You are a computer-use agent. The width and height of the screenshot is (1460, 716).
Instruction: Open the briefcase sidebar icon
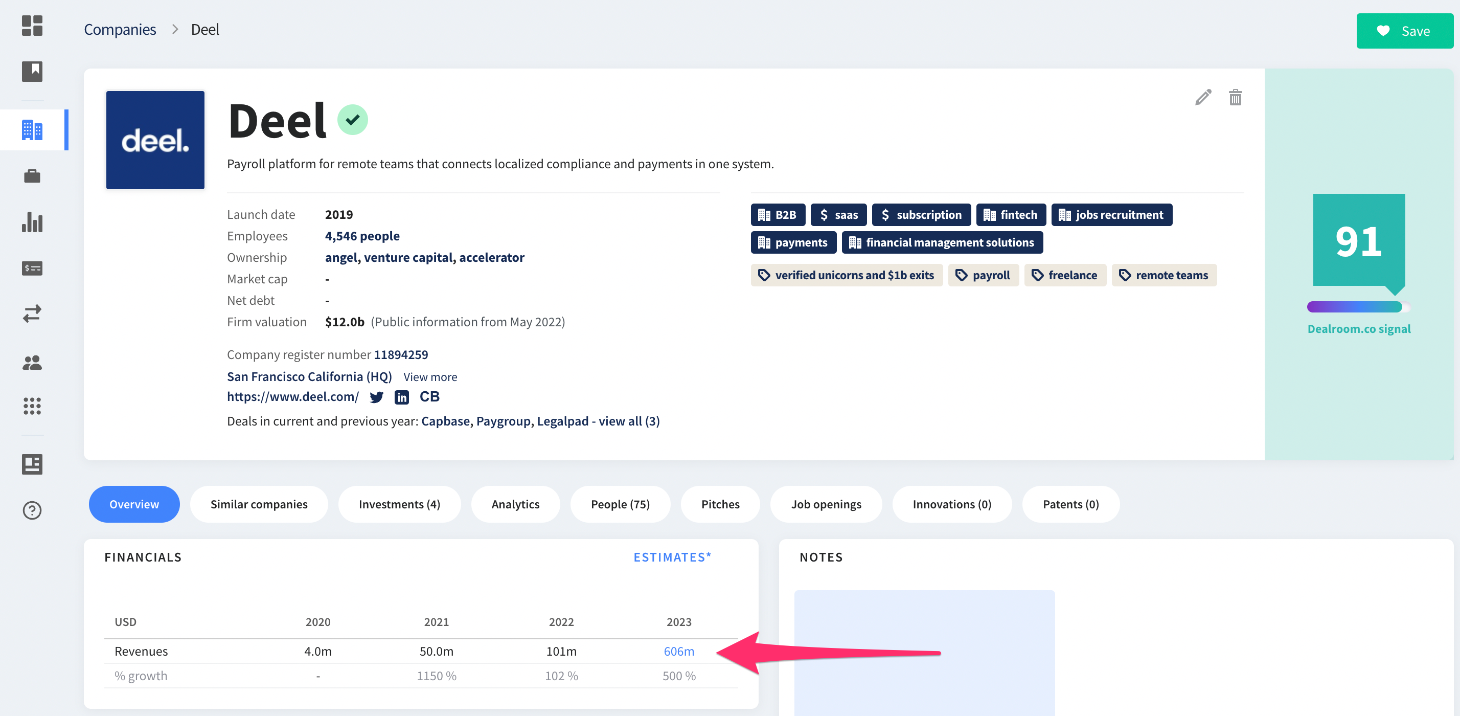point(32,176)
